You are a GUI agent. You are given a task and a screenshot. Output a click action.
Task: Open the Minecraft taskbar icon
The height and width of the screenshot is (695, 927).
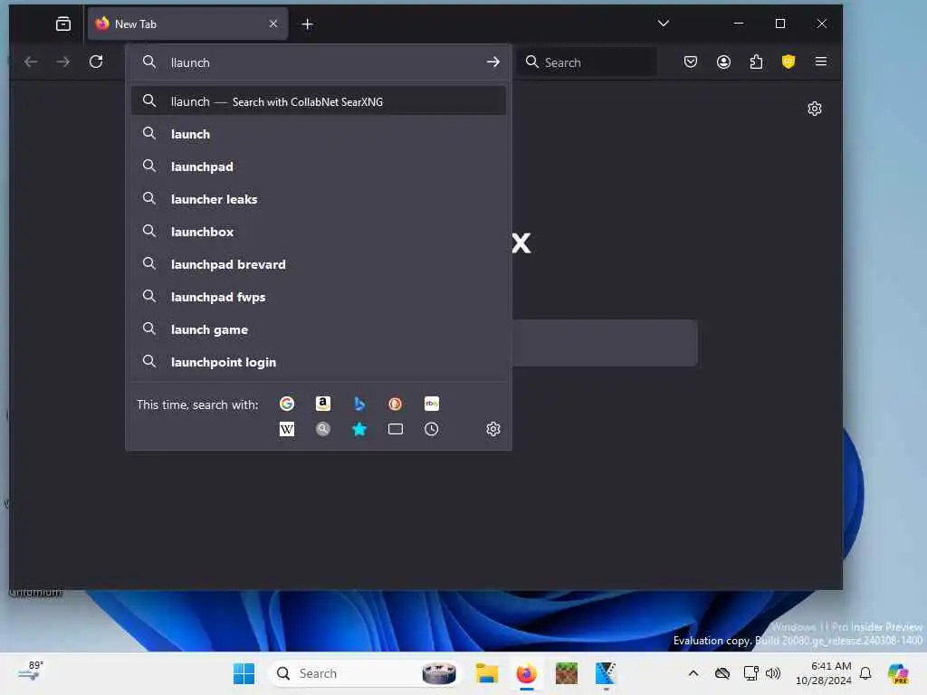tap(567, 673)
